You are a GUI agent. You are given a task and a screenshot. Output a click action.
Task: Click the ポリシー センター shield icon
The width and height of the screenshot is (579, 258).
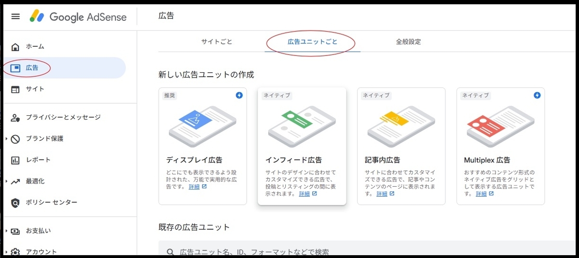(x=15, y=203)
